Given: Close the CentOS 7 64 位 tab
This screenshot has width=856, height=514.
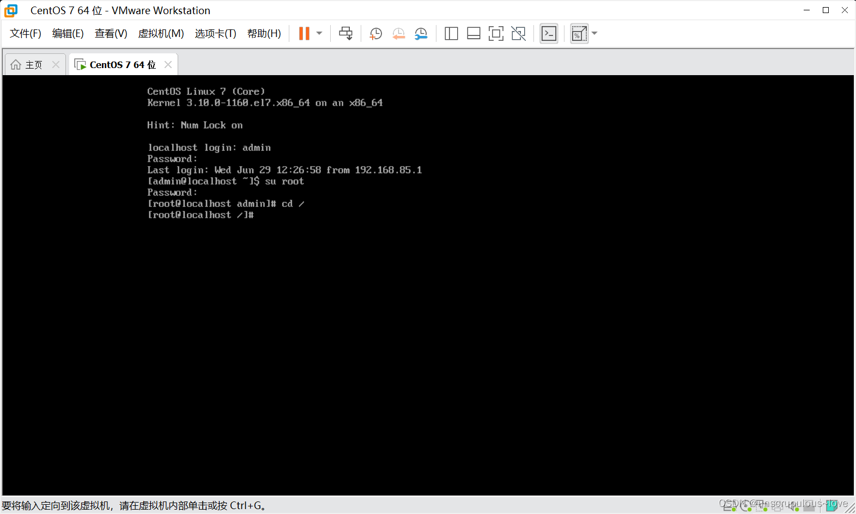Looking at the screenshot, I should tap(168, 65).
